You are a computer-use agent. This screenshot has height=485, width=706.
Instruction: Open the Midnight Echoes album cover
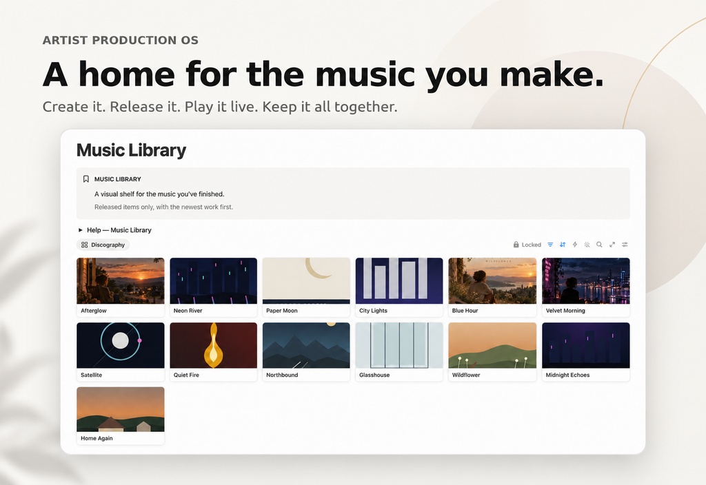point(586,345)
